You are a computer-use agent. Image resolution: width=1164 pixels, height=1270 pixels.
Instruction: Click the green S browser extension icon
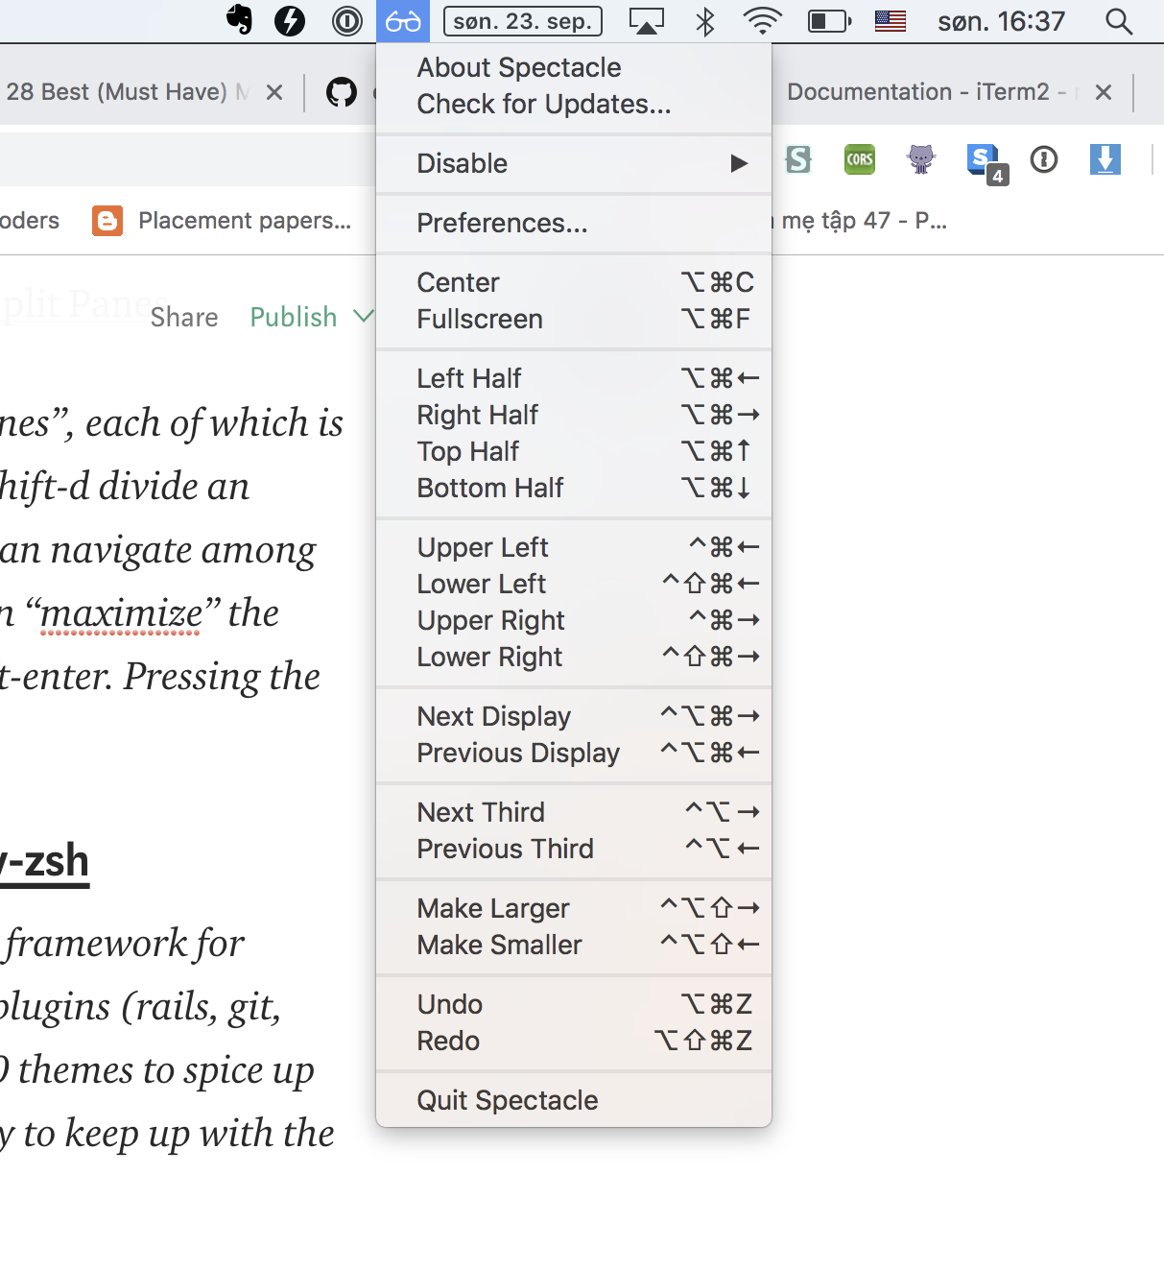(x=797, y=159)
